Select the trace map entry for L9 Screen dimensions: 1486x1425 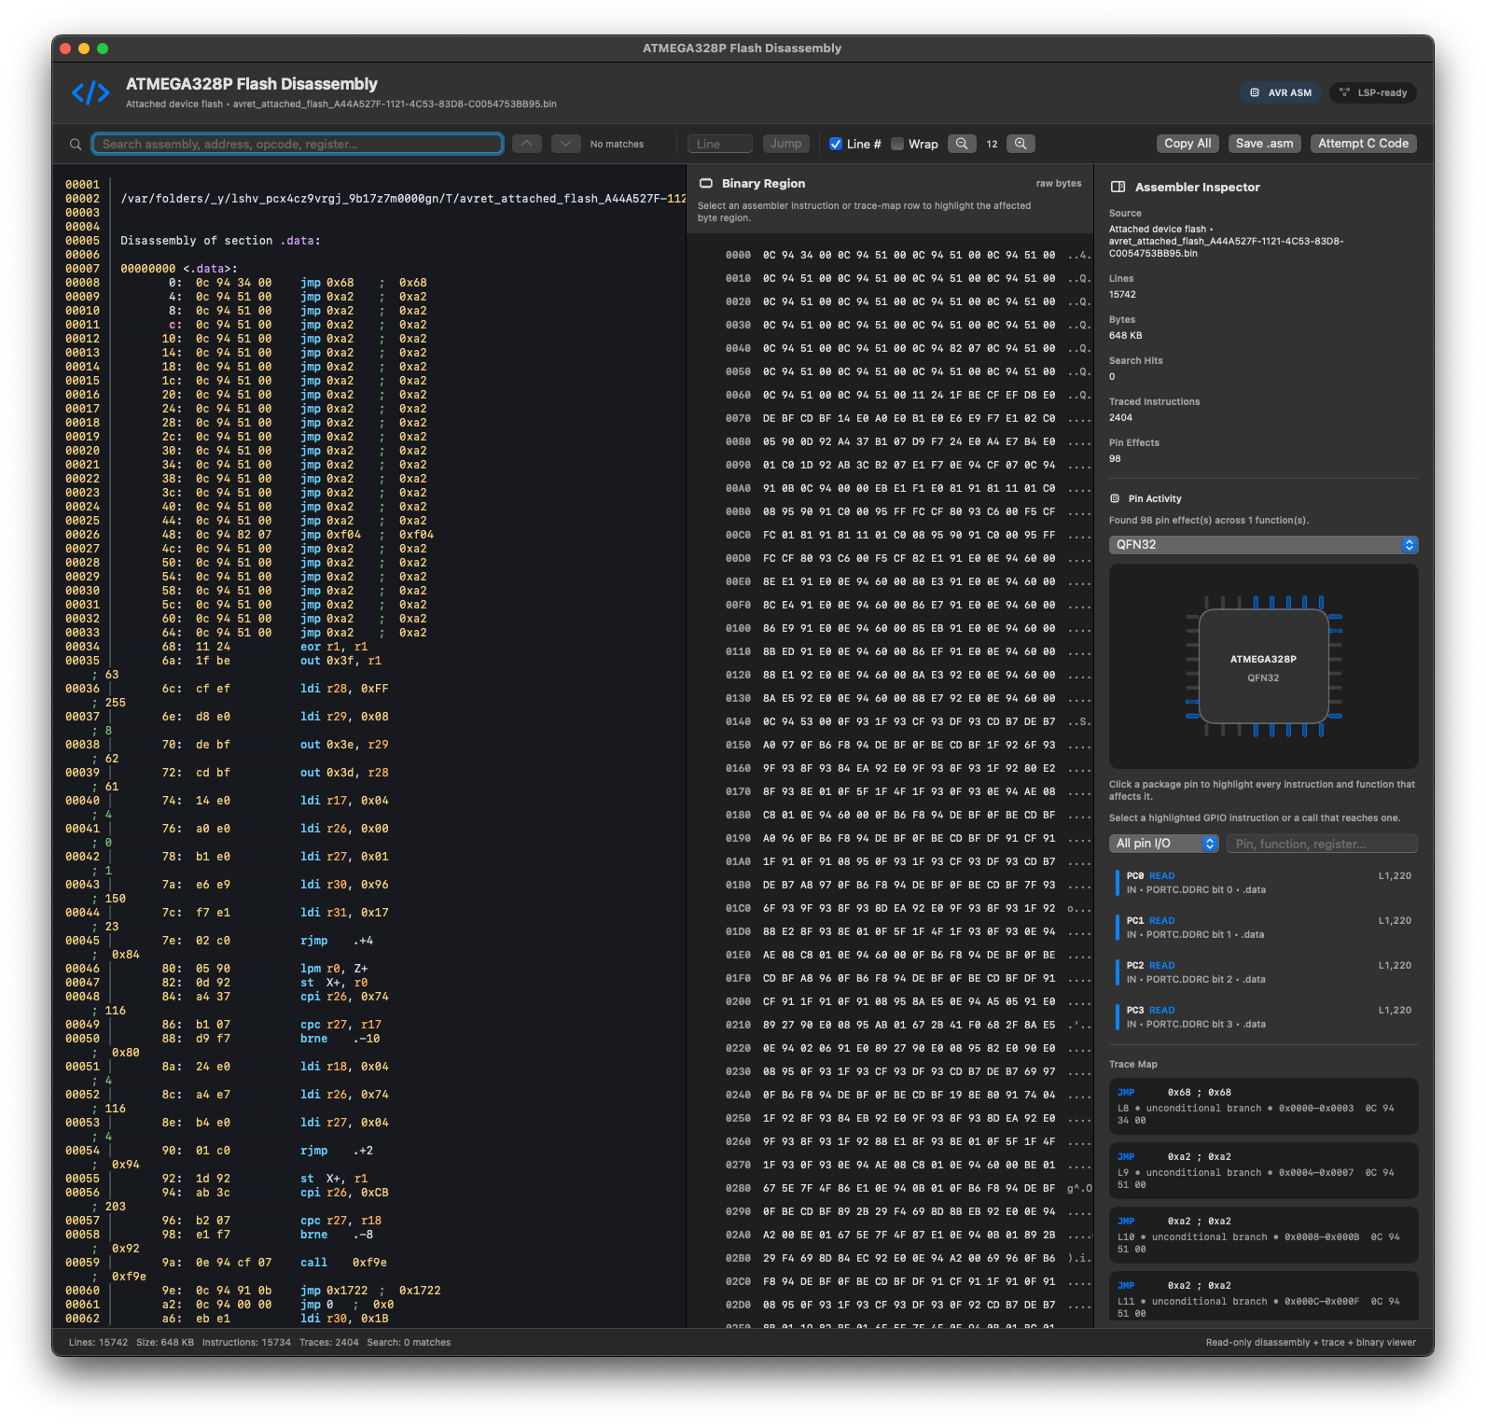[1263, 1171]
